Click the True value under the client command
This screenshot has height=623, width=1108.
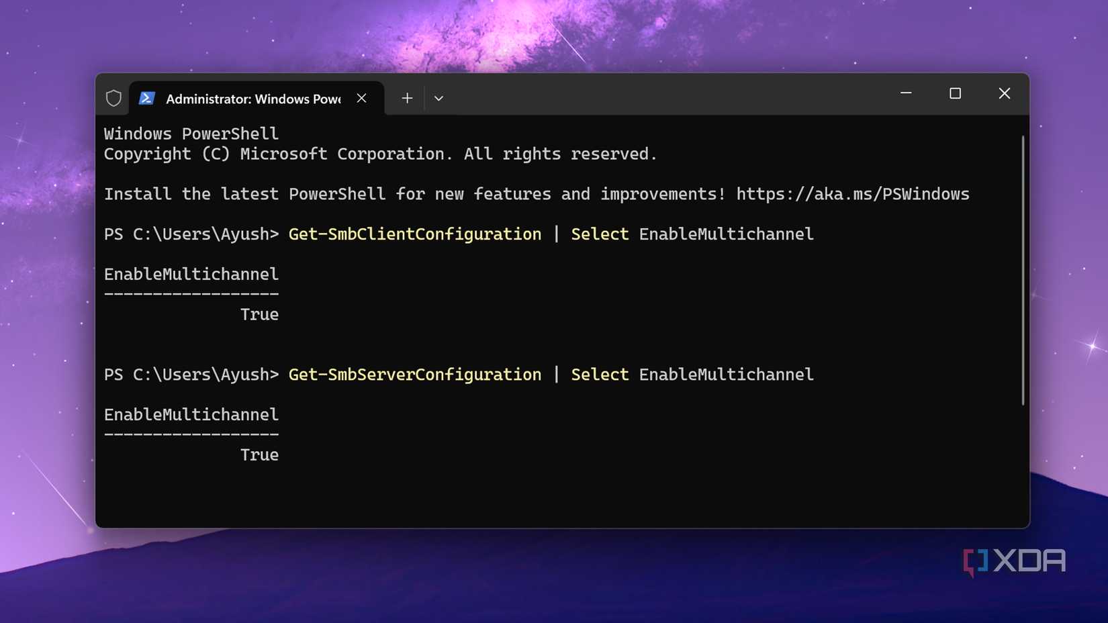259,314
